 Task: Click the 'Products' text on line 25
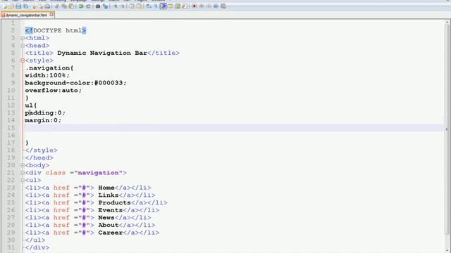(114, 202)
